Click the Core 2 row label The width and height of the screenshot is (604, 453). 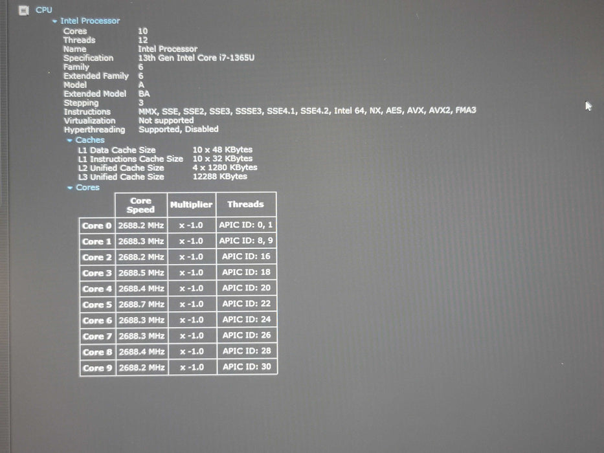(x=97, y=258)
